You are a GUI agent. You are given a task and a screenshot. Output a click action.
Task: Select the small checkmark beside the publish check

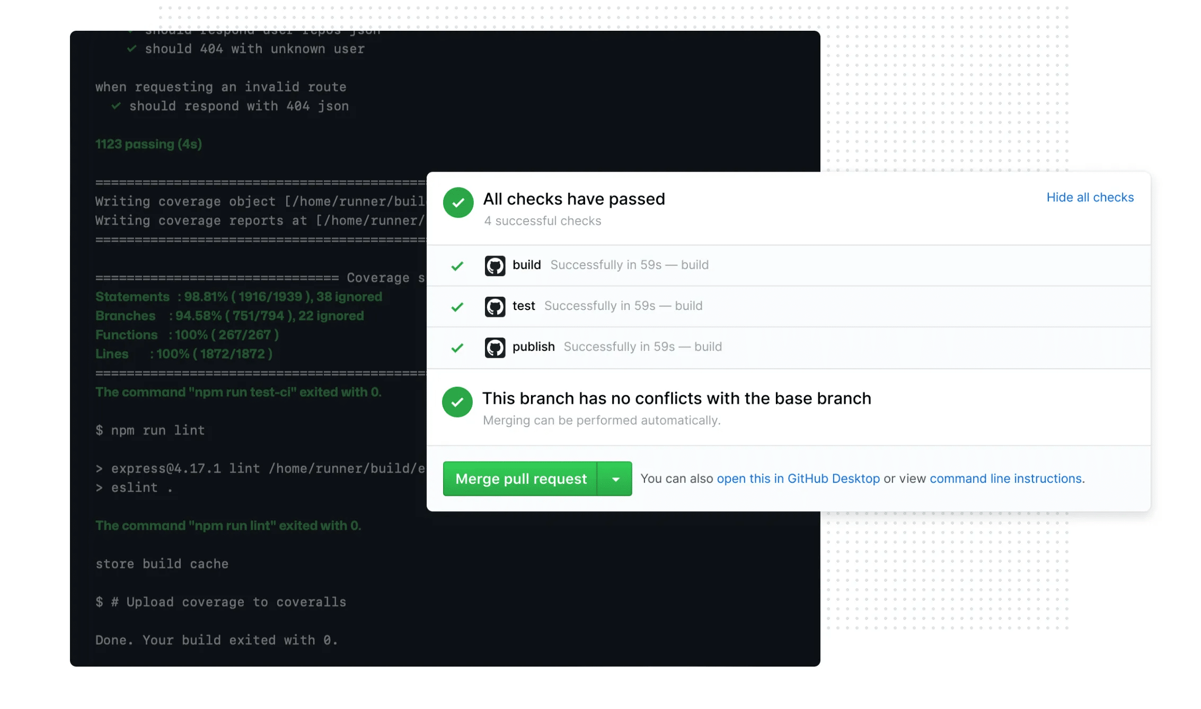point(456,347)
